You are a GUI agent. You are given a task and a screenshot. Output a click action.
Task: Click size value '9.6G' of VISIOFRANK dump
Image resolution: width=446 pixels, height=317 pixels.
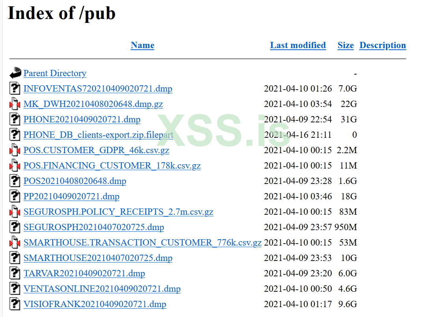click(x=347, y=304)
